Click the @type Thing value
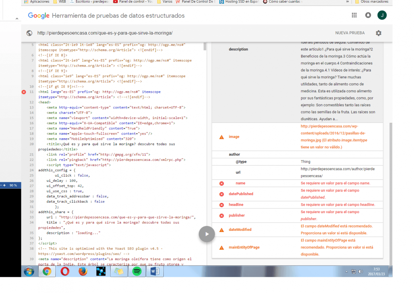The width and height of the screenshot is (414, 293). coord(306,162)
